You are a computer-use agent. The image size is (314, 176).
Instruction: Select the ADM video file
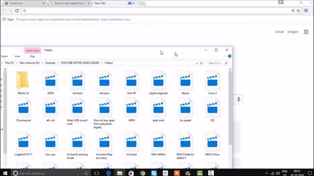(x=51, y=83)
